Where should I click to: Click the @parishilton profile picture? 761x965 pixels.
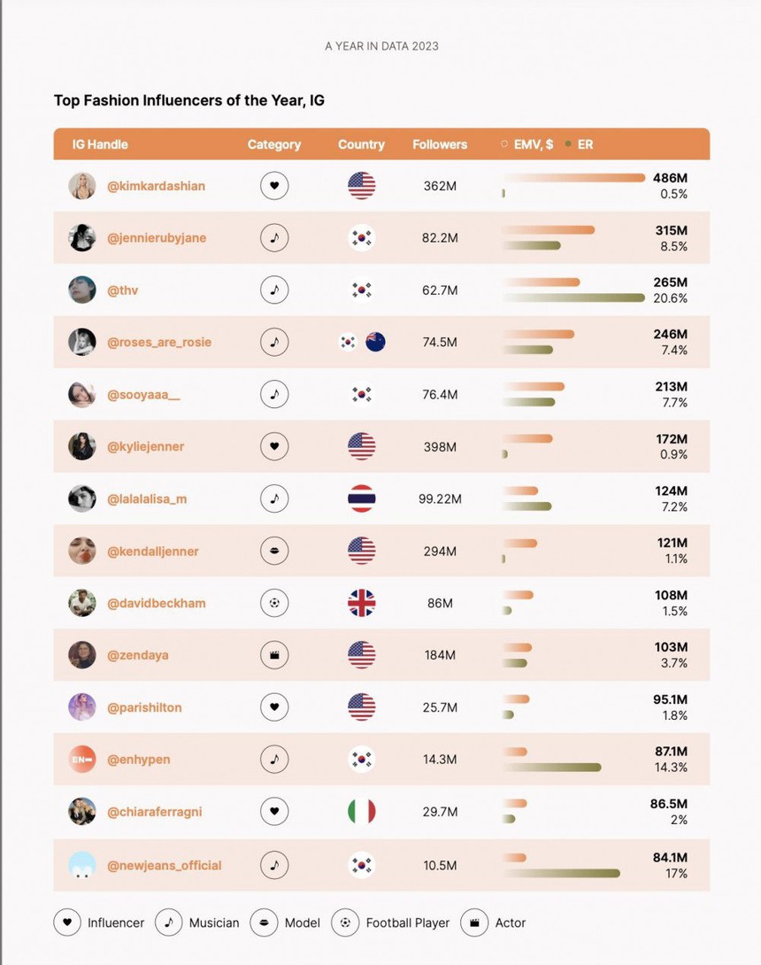pyautogui.click(x=82, y=707)
